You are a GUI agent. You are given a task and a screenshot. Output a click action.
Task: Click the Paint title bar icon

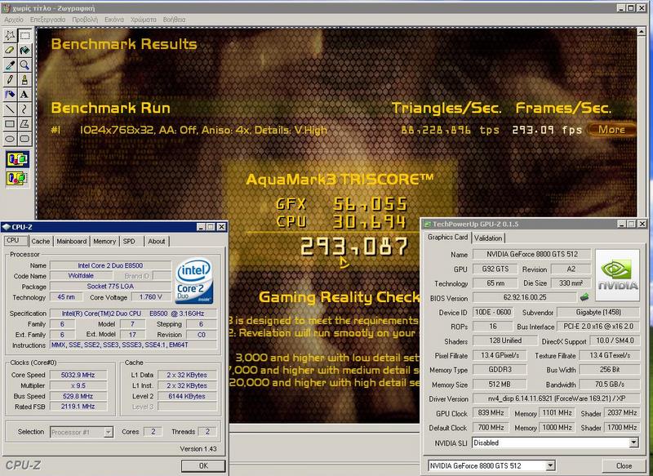[x=6, y=8]
